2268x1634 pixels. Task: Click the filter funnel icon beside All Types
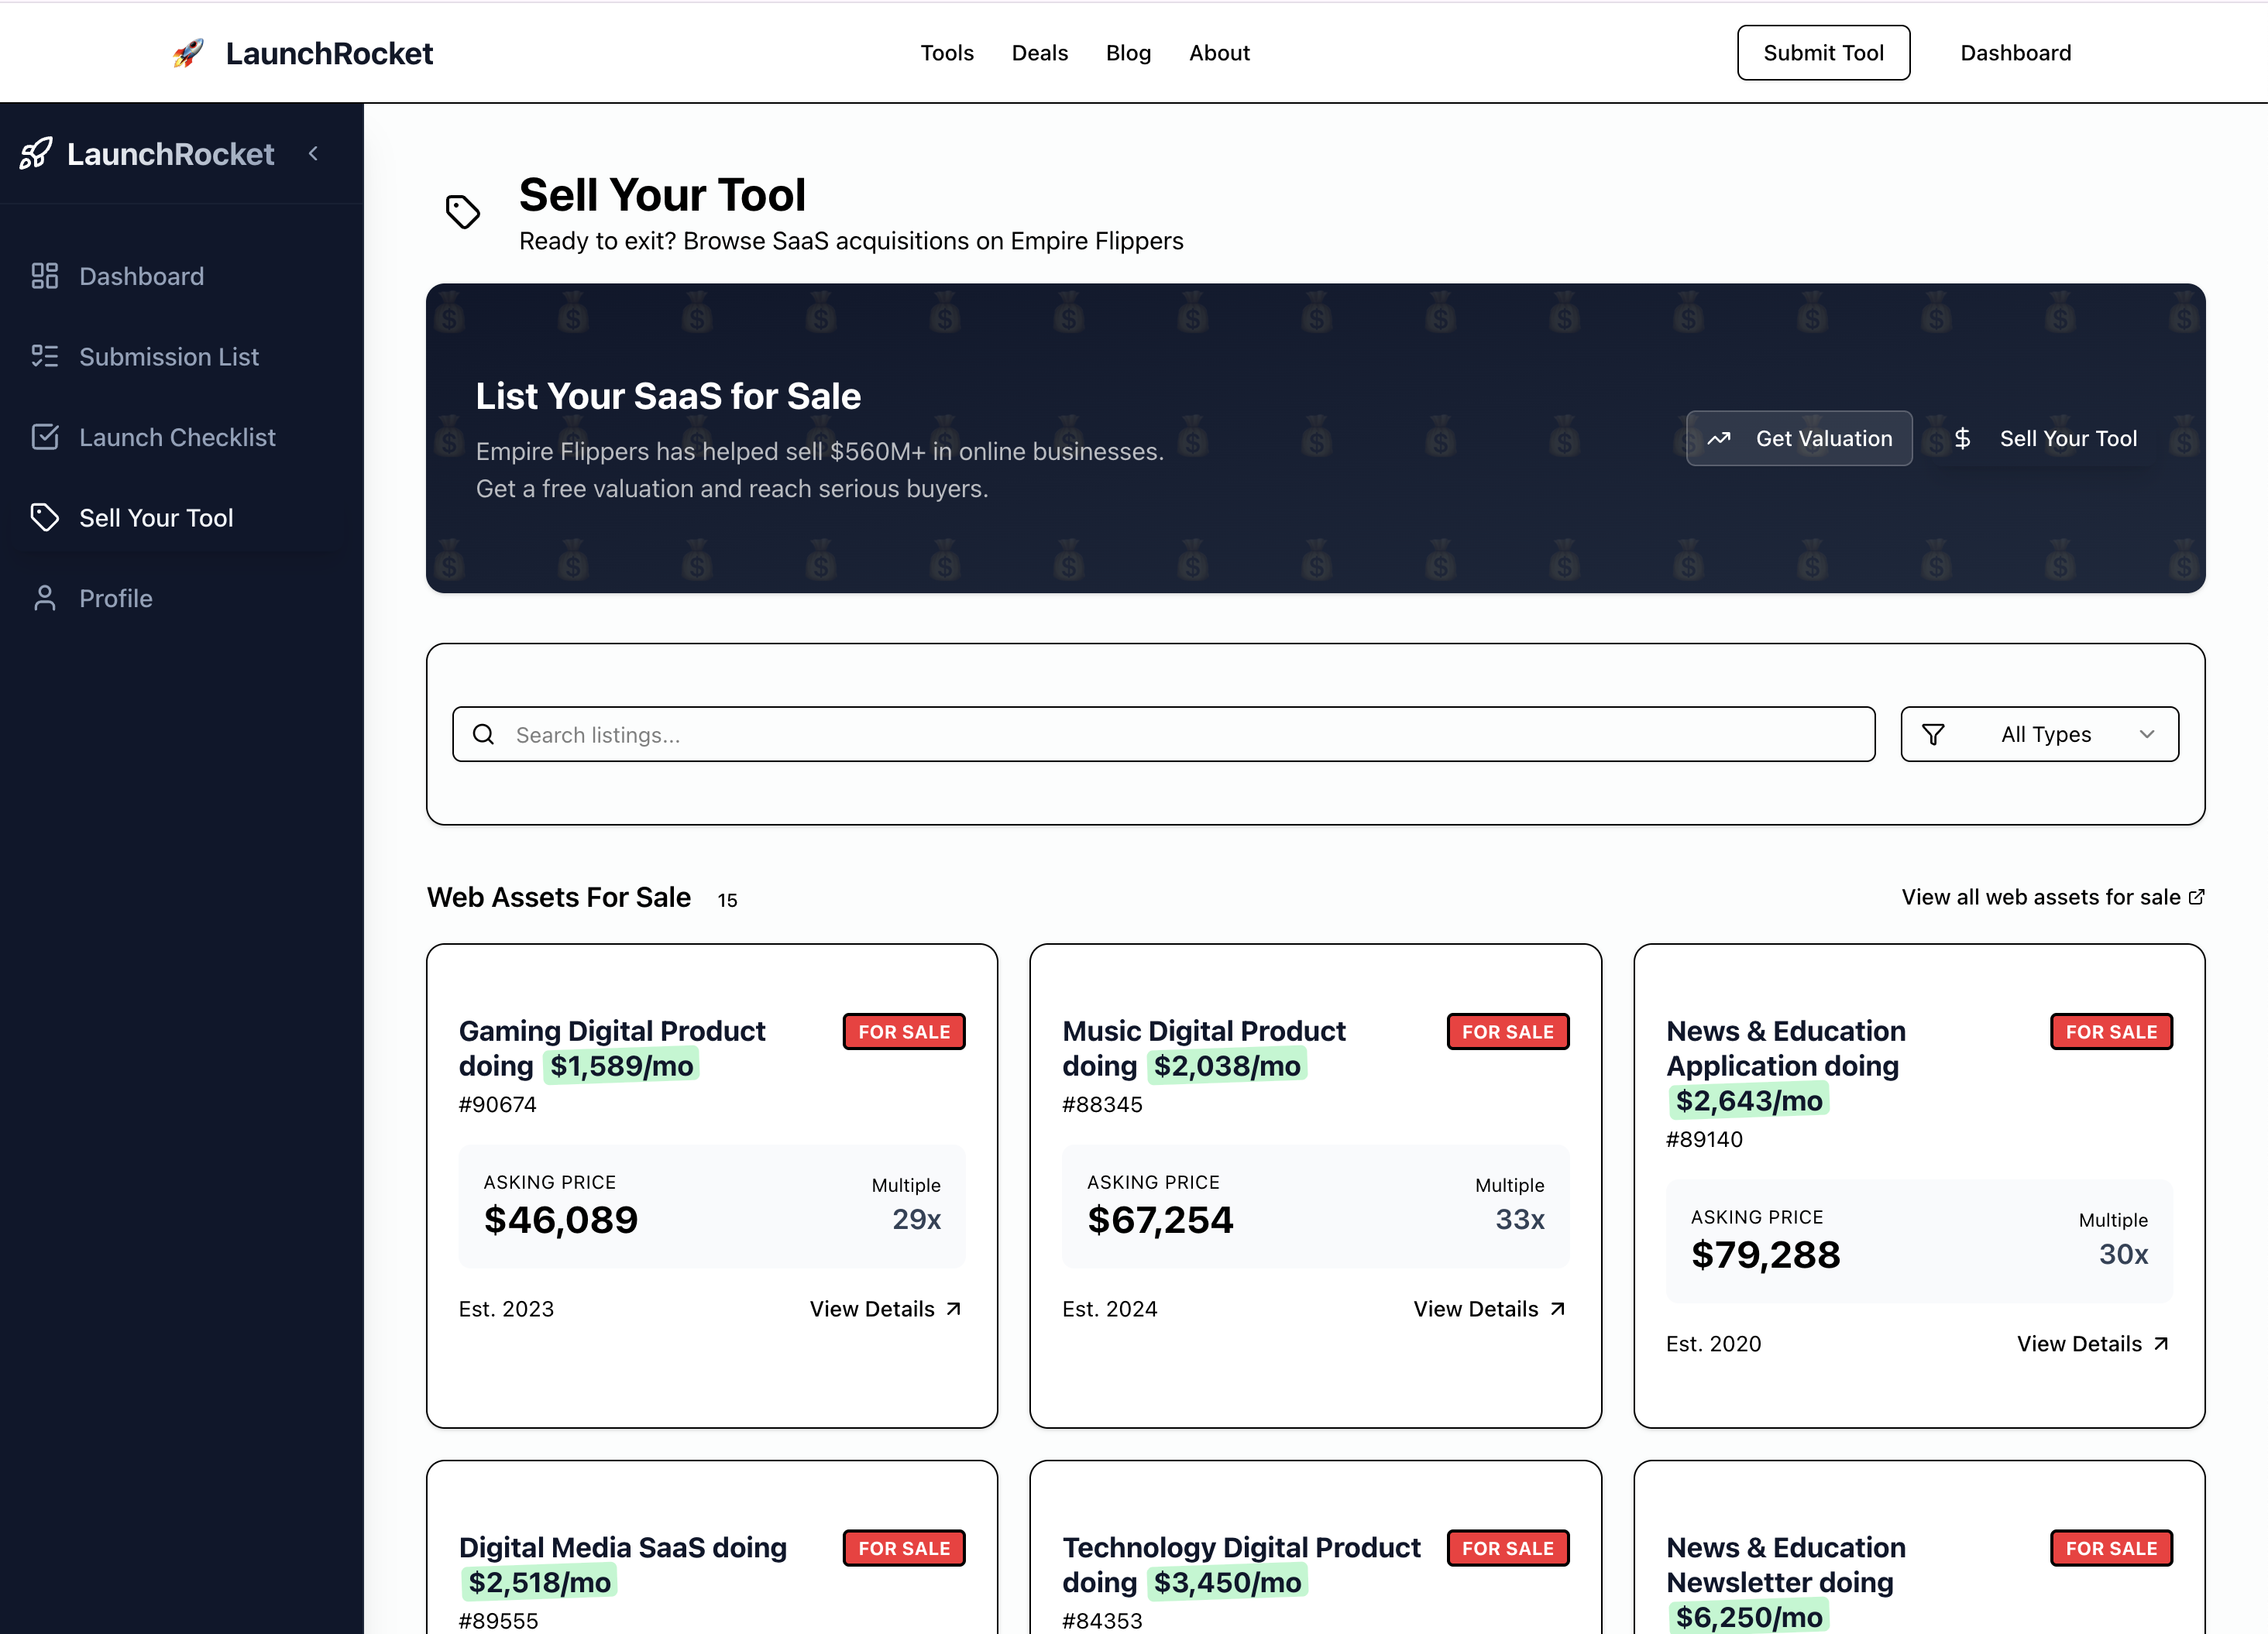pyautogui.click(x=1935, y=734)
